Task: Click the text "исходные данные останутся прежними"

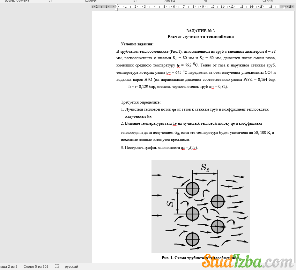Action: coord(155,140)
